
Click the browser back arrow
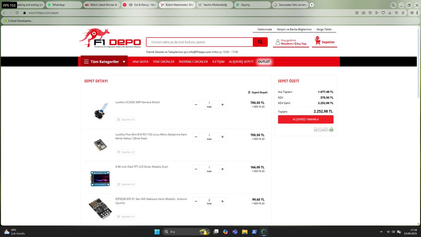click(x=4, y=13)
